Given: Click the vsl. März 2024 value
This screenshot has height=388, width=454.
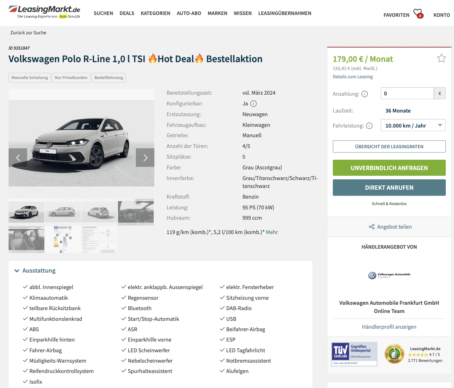Looking at the screenshot, I should pyautogui.click(x=259, y=93).
